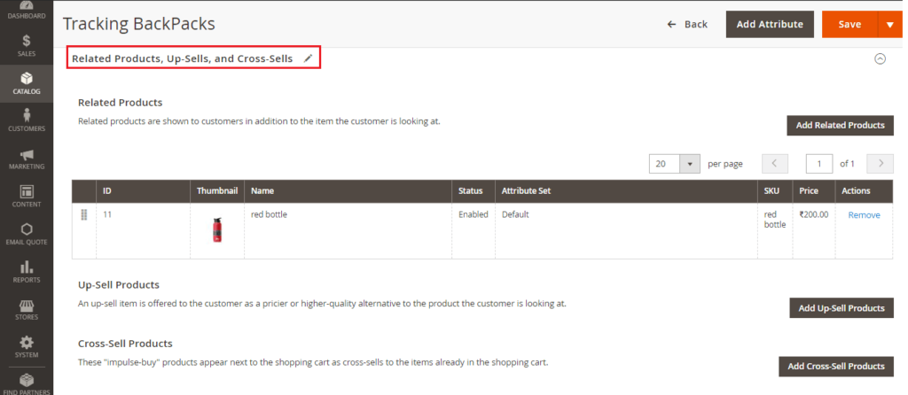The width and height of the screenshot is (908, 395).
Task: Click the current page number field
Action: click(819, 164)
